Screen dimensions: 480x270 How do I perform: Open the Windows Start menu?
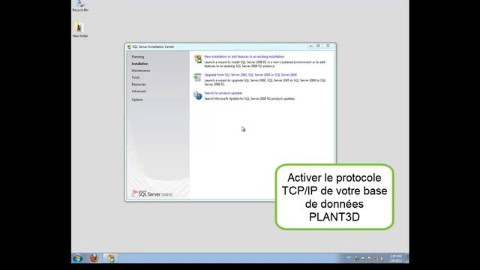tap(78, 258)
